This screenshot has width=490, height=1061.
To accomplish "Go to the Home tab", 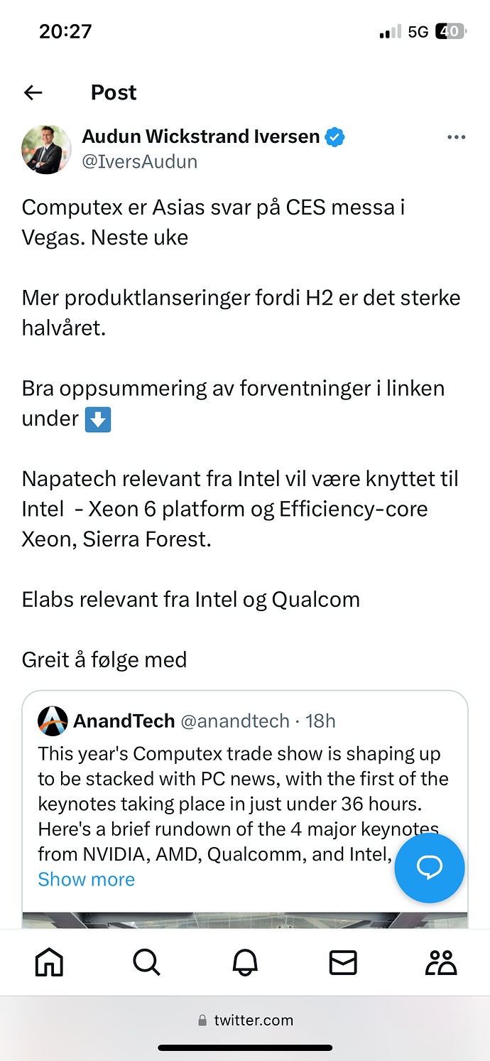I will (49, 962).
